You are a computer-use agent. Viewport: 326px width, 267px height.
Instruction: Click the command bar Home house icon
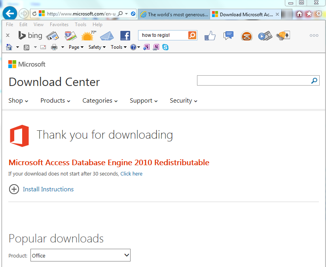[x=9, y=47]
